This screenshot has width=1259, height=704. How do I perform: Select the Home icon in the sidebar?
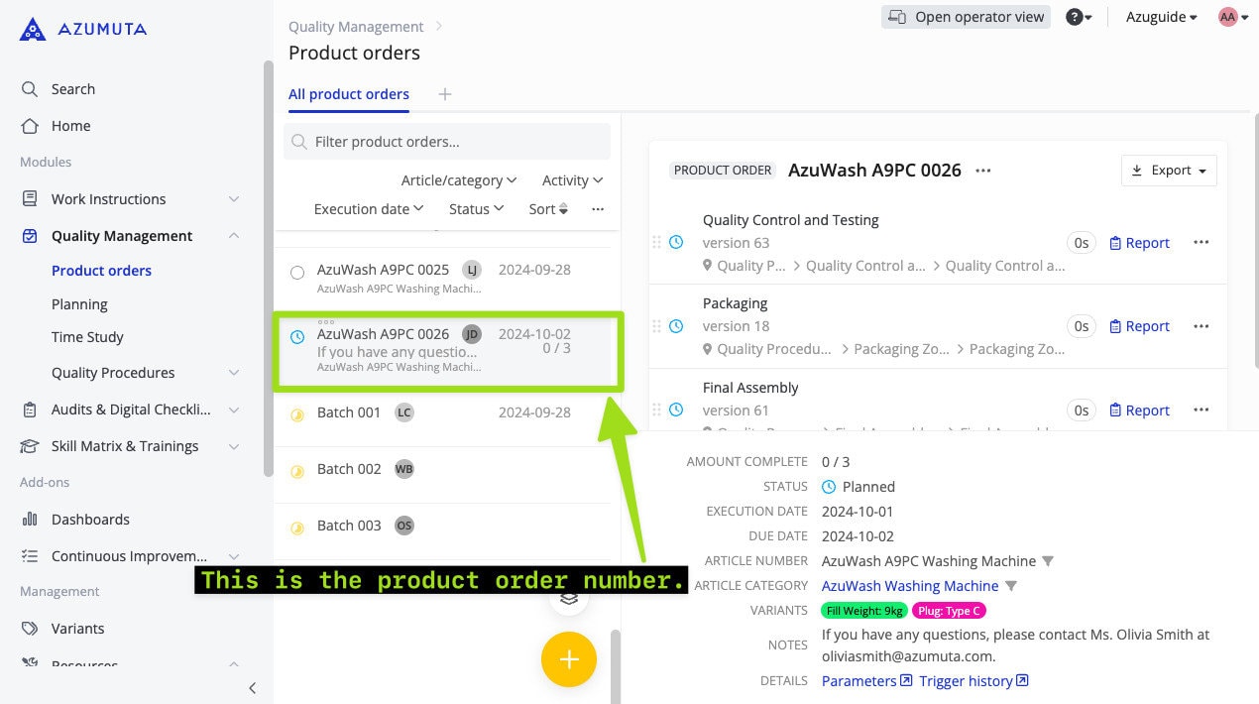(x=31, y=125)
